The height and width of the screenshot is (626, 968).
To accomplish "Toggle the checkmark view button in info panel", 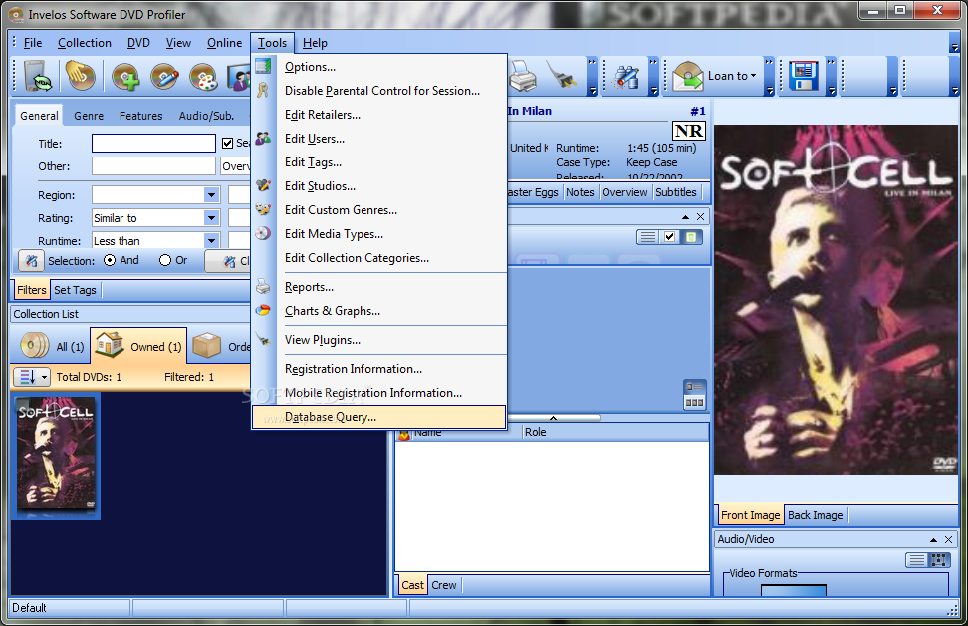I will tap(670, 237).
